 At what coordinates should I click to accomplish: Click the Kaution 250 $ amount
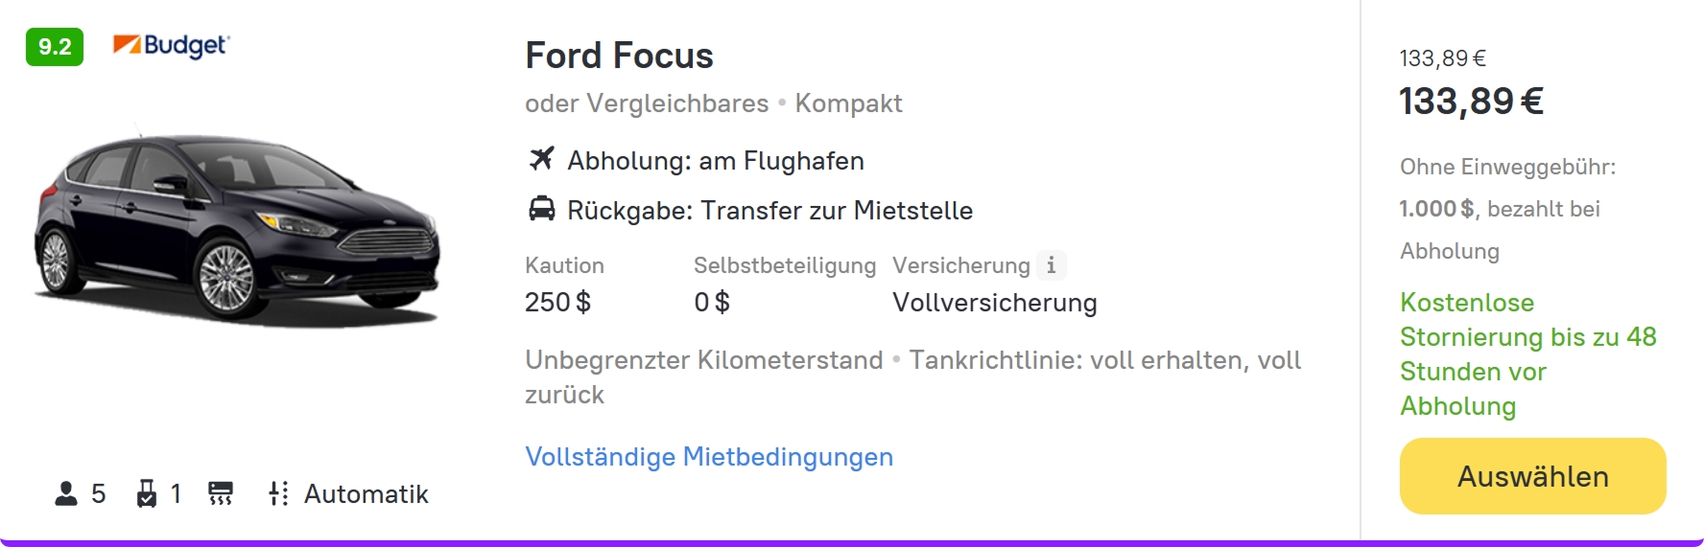click(x=557, y=303)
